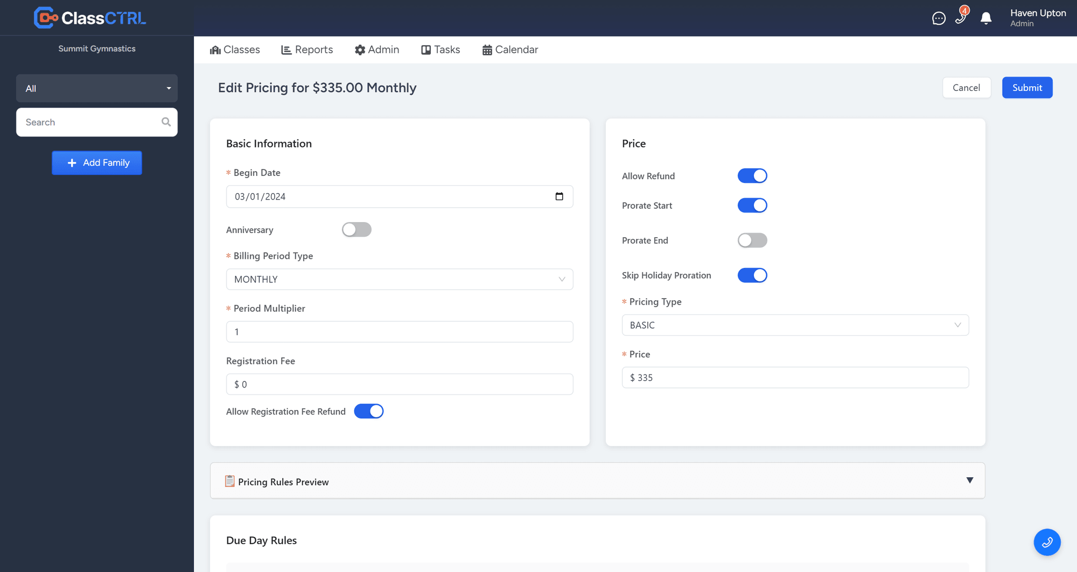Click the search magnifier icon
Screen dimensions: 1077x572
coord(166,122)
